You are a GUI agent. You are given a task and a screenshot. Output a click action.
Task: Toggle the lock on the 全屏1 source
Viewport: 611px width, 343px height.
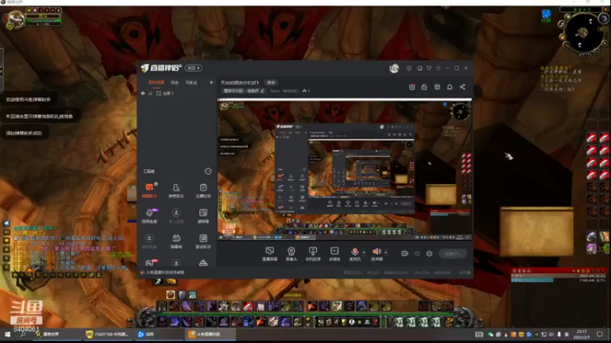click(150, 93)
